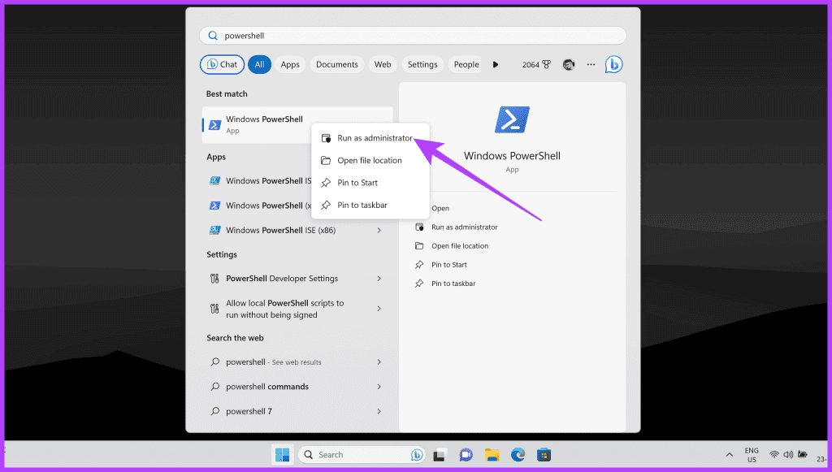832x472 pixels.
Task: Click the search magnifier icon beside powershell
Action: 213,36
